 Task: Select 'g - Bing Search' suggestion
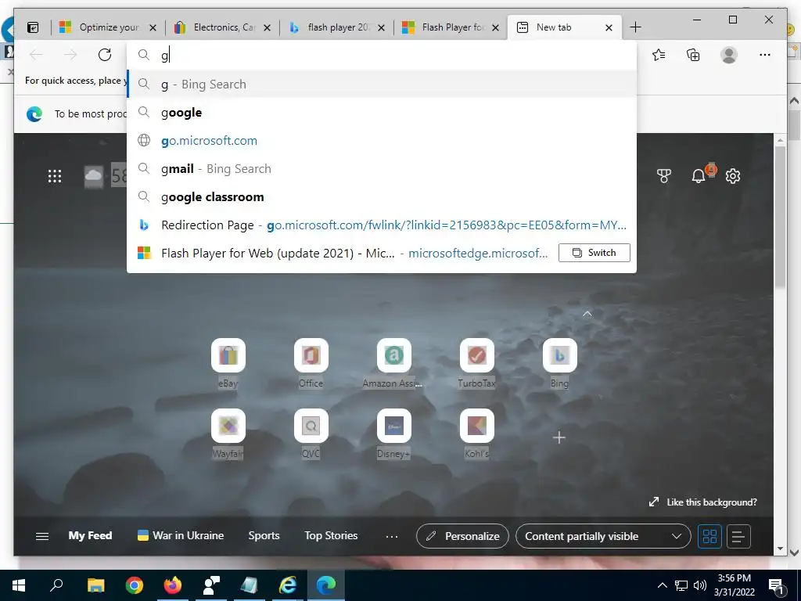(x=382, y=85)
